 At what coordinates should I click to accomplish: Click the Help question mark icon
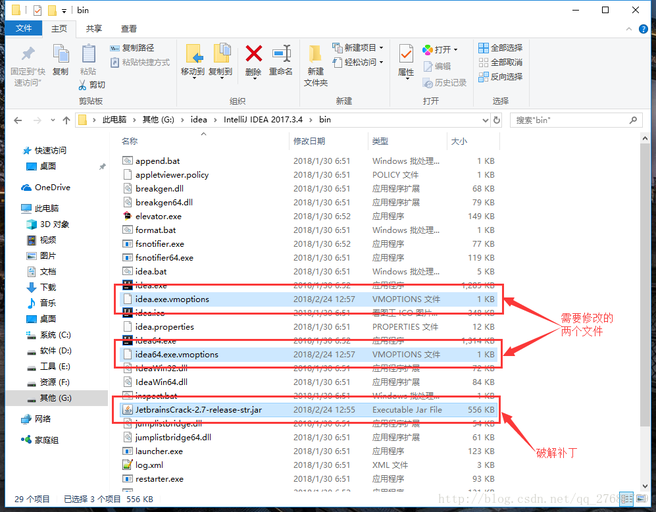coord(643,29)
